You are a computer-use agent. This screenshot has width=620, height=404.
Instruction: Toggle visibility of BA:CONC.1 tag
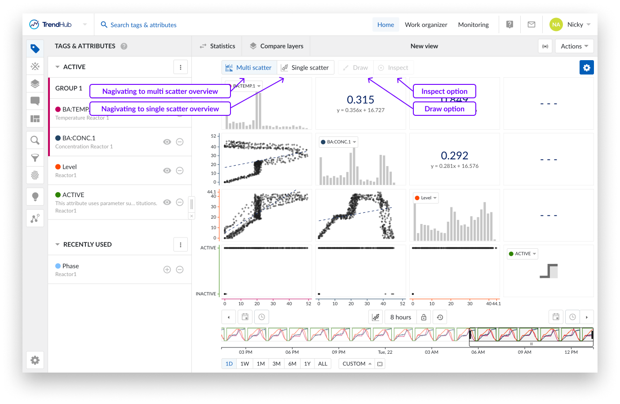(x=167, y=142)
